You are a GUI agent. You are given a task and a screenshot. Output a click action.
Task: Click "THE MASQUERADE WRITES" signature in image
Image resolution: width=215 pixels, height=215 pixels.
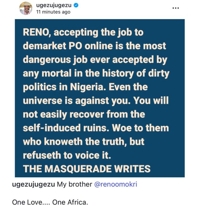(87, 169)
